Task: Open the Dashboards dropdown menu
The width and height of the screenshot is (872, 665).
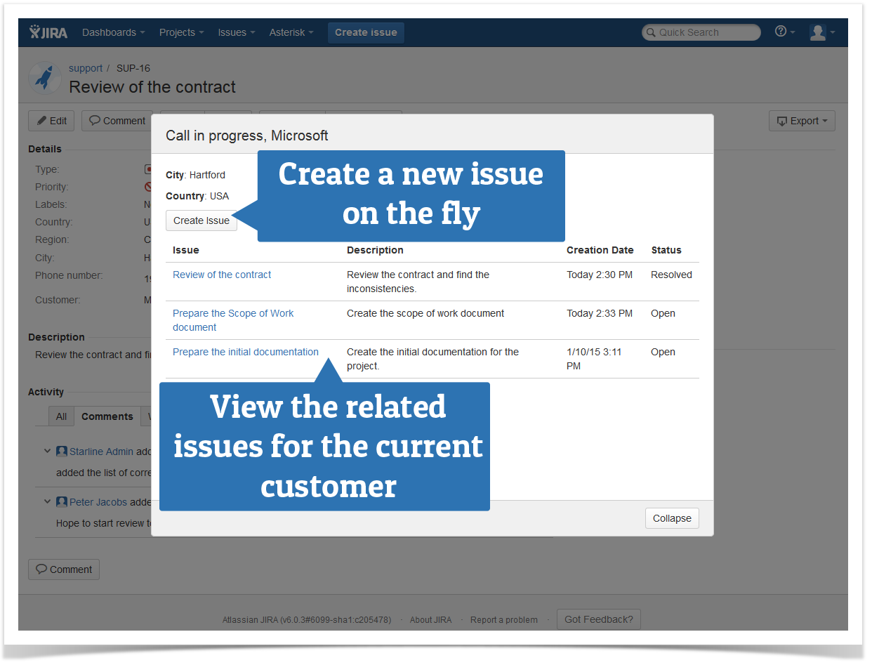Action: (114, 32)
